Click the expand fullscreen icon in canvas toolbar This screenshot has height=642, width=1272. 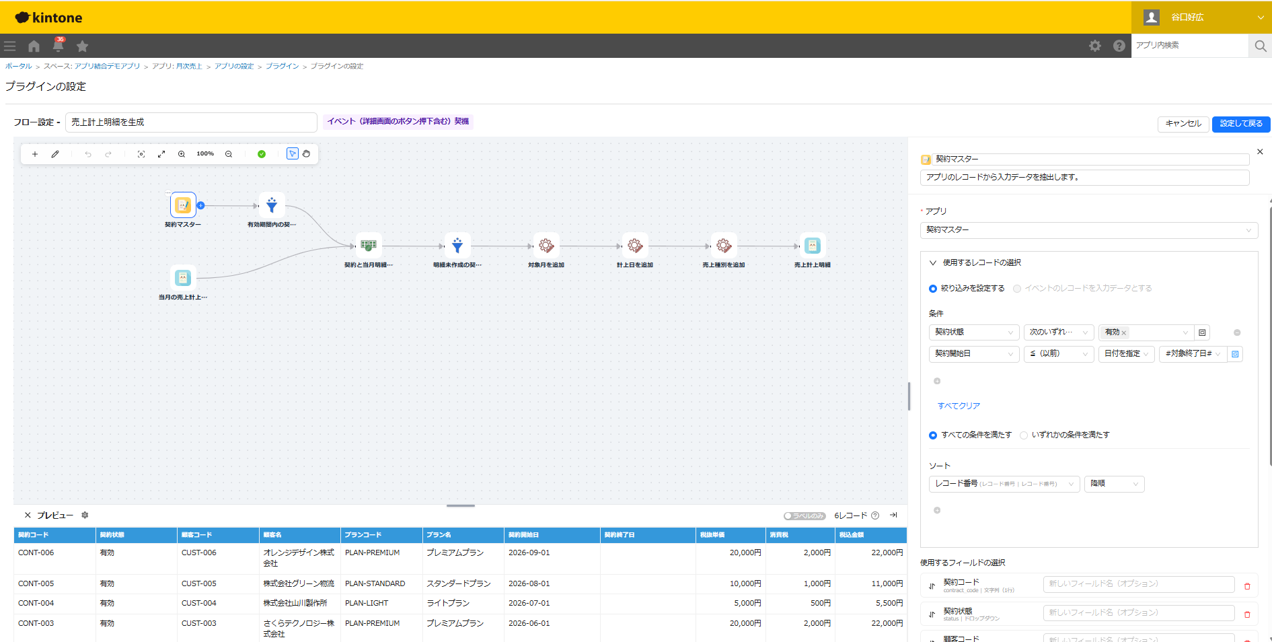coord(161,154)
